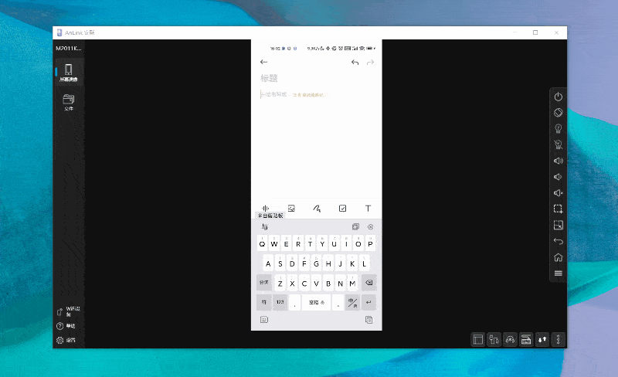Open WiFi device connection option

69,311
